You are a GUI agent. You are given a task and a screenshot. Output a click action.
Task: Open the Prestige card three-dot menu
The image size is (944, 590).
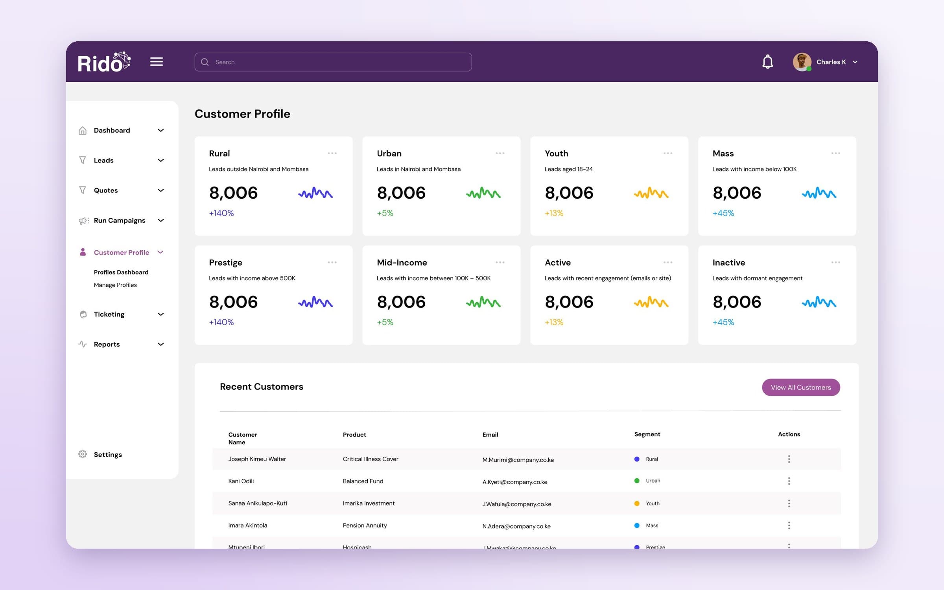click(332, 262)
